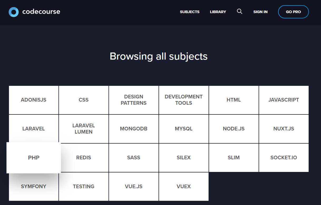
Task: Click the Go Pro button
Action: [x=293, y=12]
